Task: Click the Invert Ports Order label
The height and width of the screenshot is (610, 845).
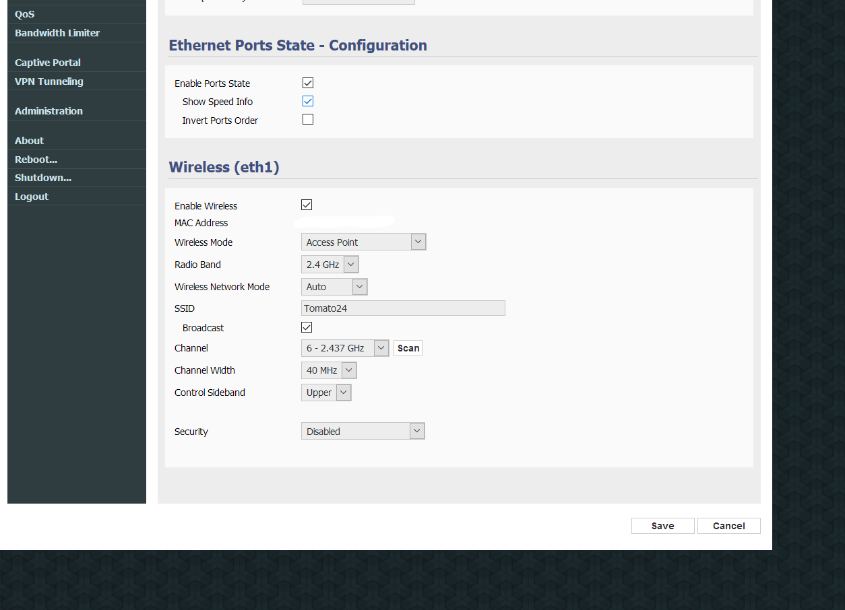Action: [x=220, y=121]
